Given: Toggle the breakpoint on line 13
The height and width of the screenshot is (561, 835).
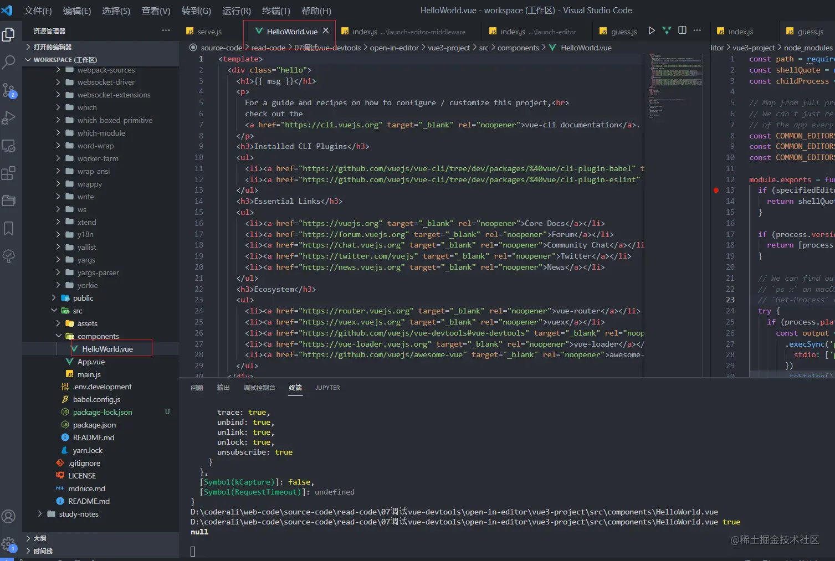Looking at the screenshot, I should 716,191.
